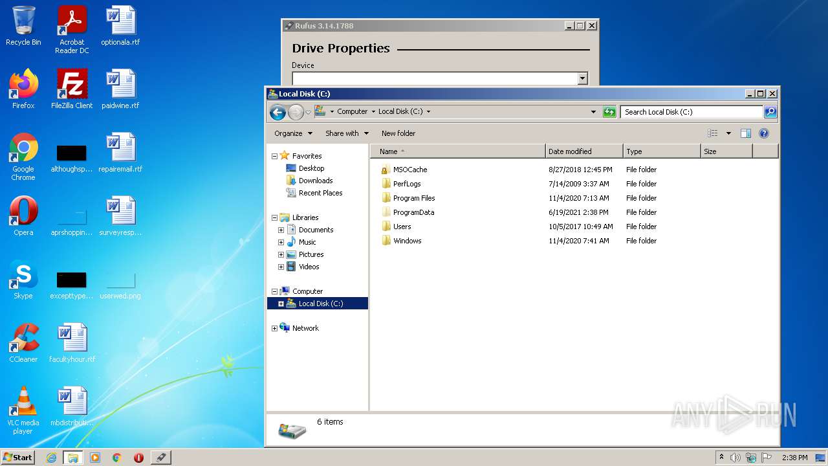Open optionala.rtf document on desktop
828x466 pixels.
[x=120, y=27]
